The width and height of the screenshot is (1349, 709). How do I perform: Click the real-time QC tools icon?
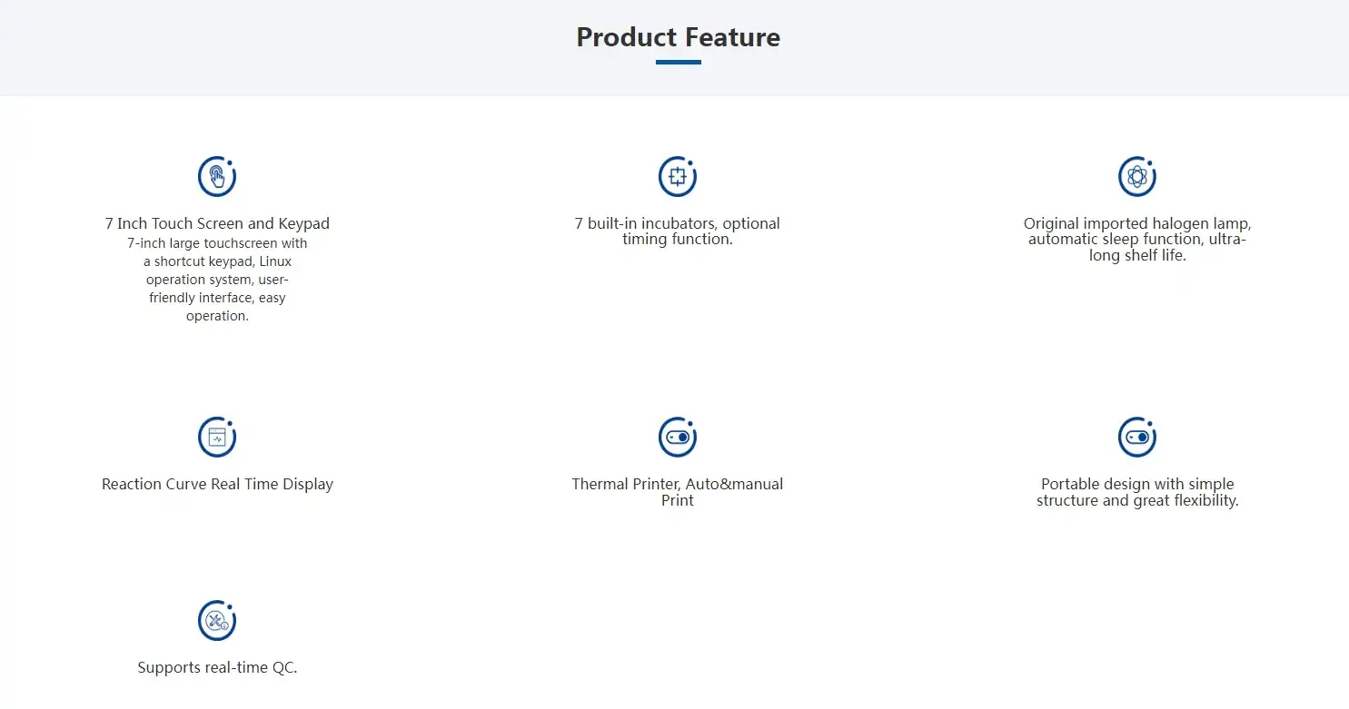(217, 621)
